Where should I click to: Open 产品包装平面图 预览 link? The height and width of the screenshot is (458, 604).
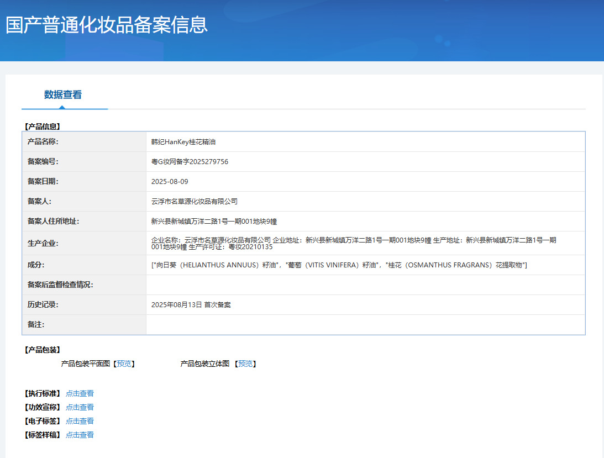(124, 364)
